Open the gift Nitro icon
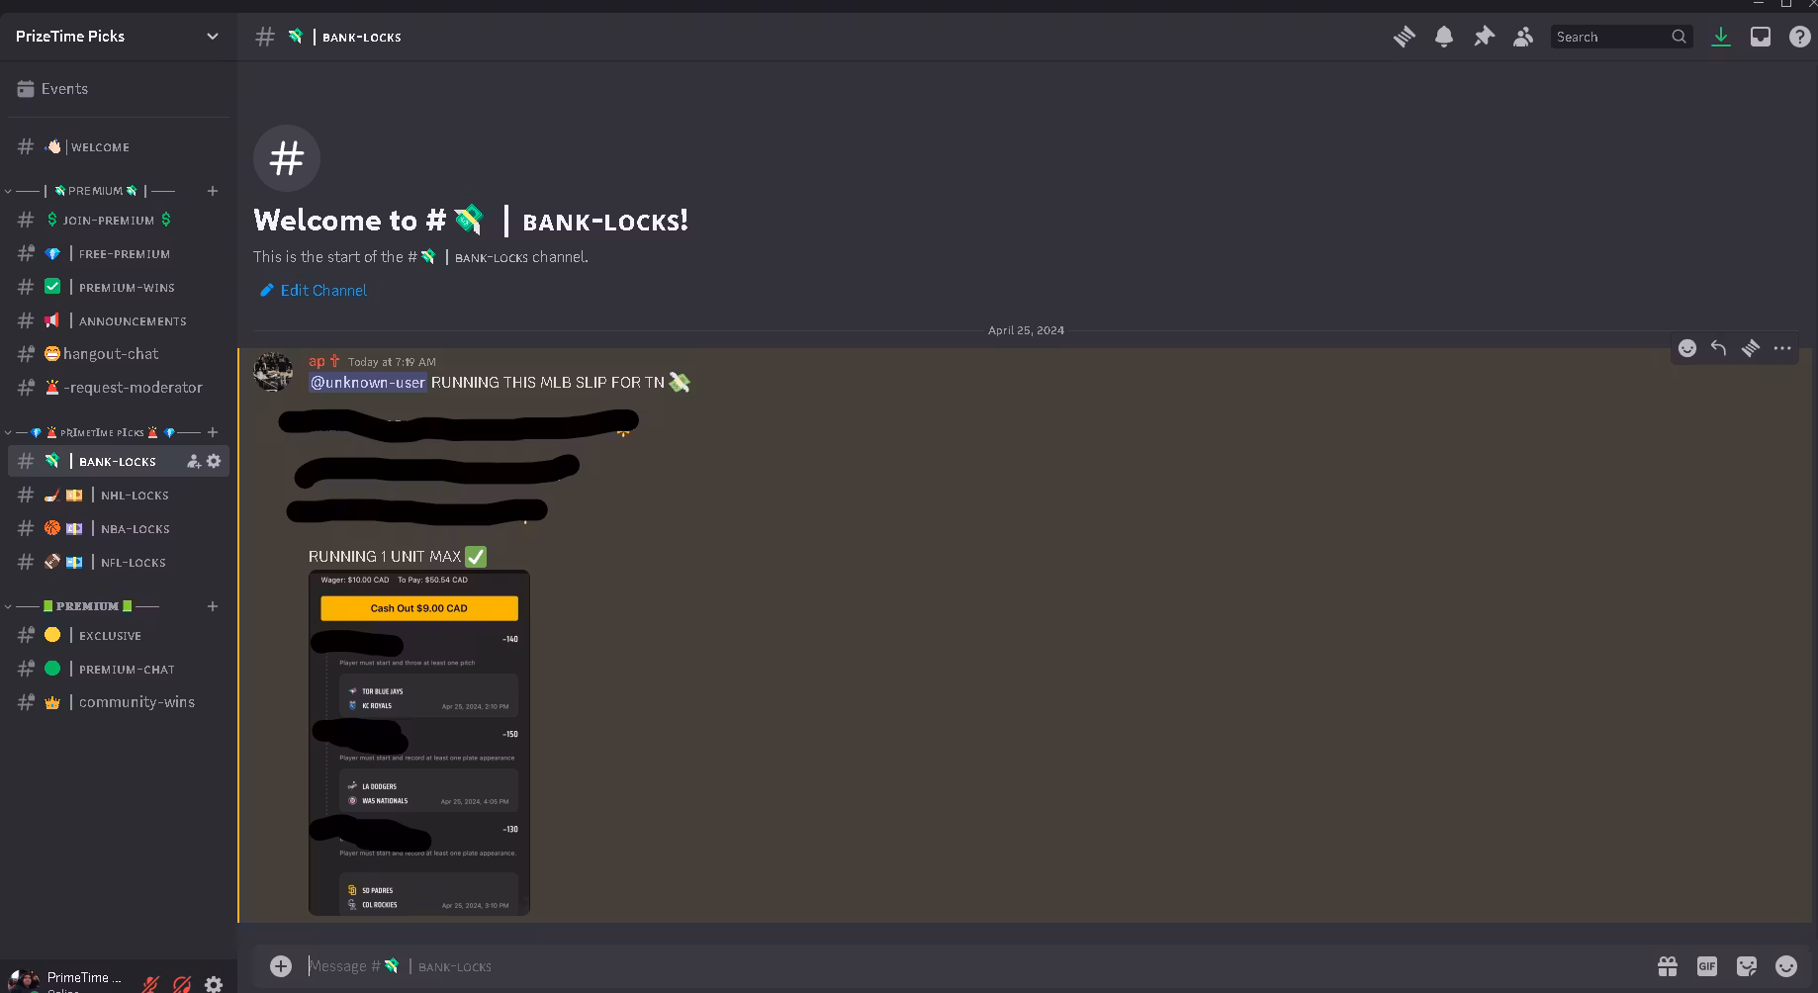 (x=1668, y=966)
